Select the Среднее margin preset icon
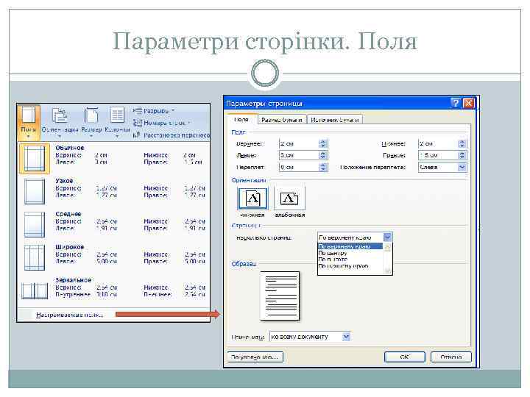 click(x=34, y=224)
